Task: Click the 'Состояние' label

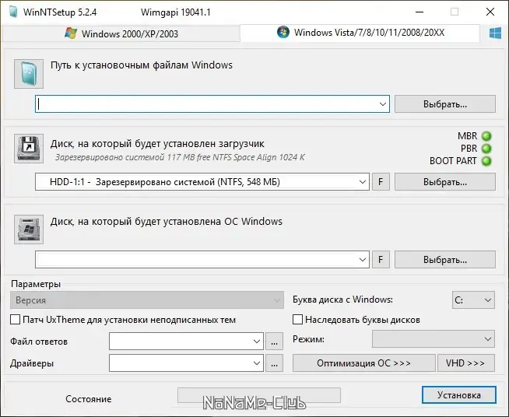Action: 88,399
